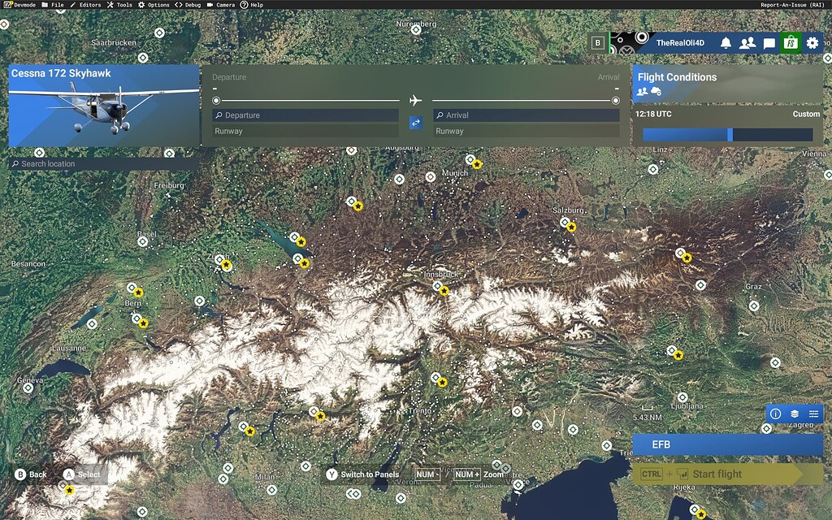Click the starred airport marker near Innsbruck
This screenshot has height=520, width=832.
tap(444, 291)
